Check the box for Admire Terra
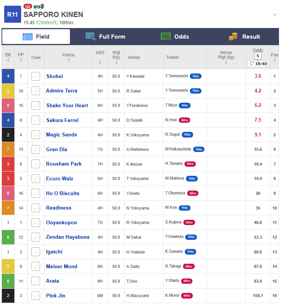This screenshot has height=305, width=282. (x=36, y=91)
